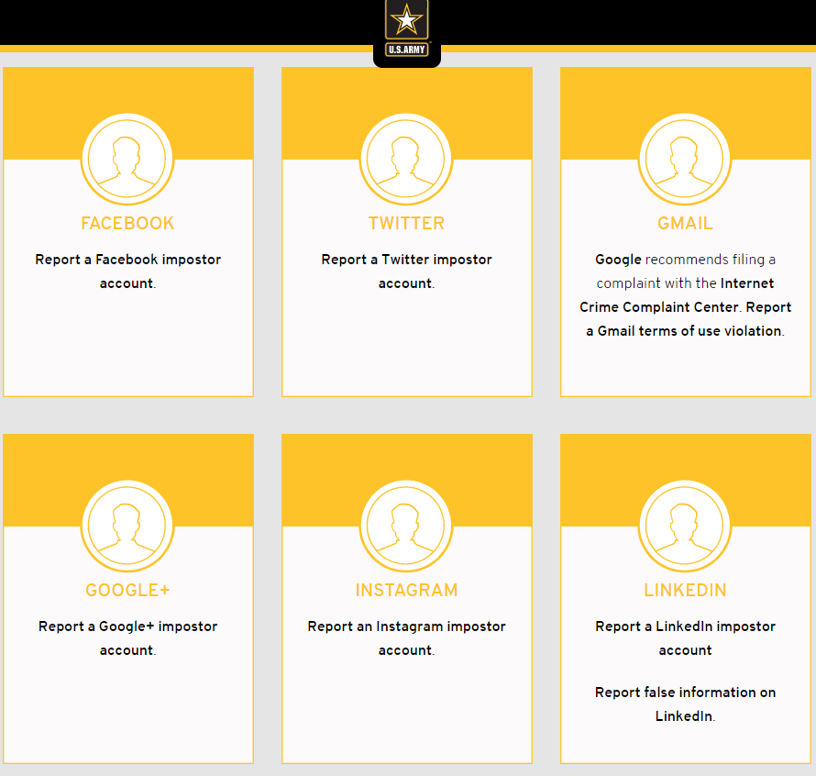Image resolution: width=816 pixels, height=776 pixels.
Task: Click the Google+ card profile silhouette icon
Action: (127, 526)
